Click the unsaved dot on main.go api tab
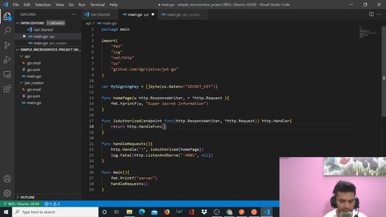 click(153, 14)
